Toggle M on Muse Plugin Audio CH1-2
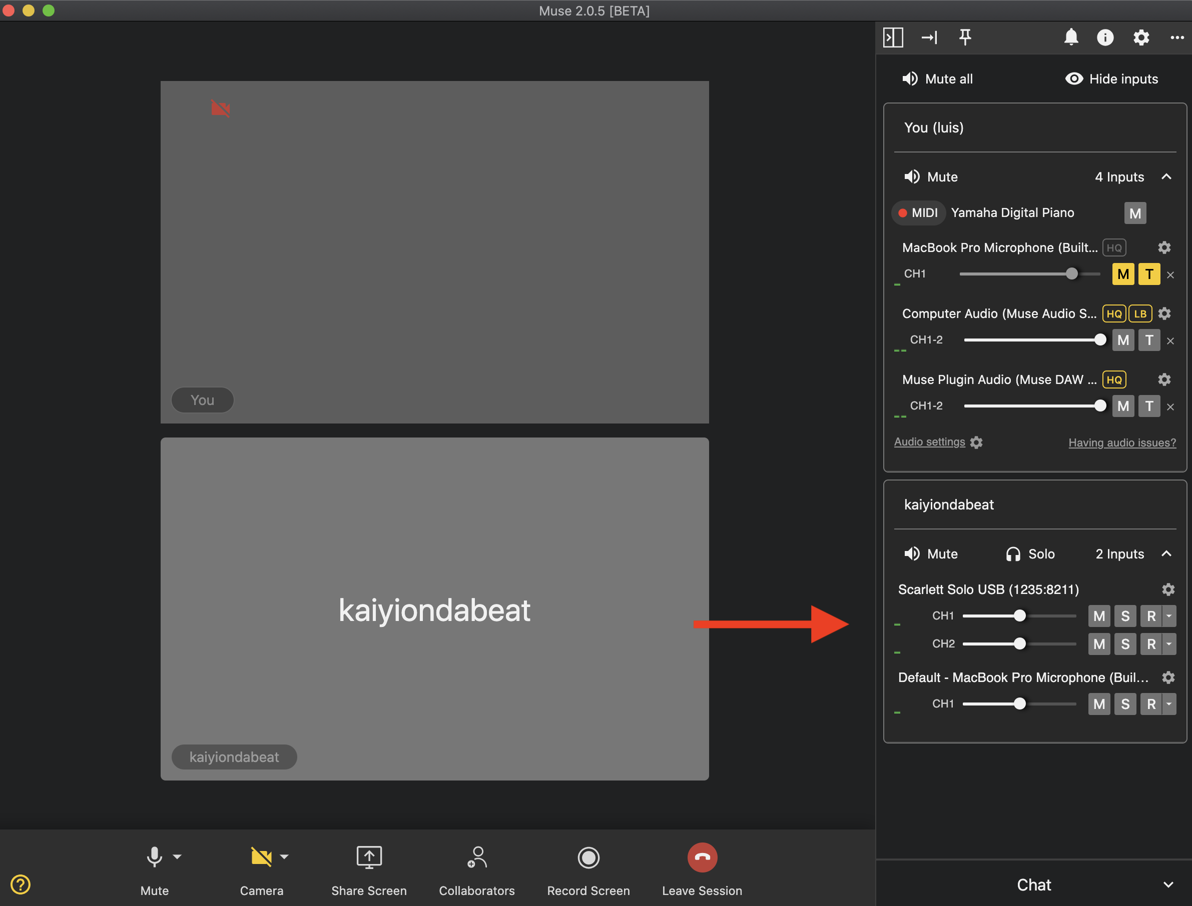1192x906 pixels. (x=1123, y=406)
